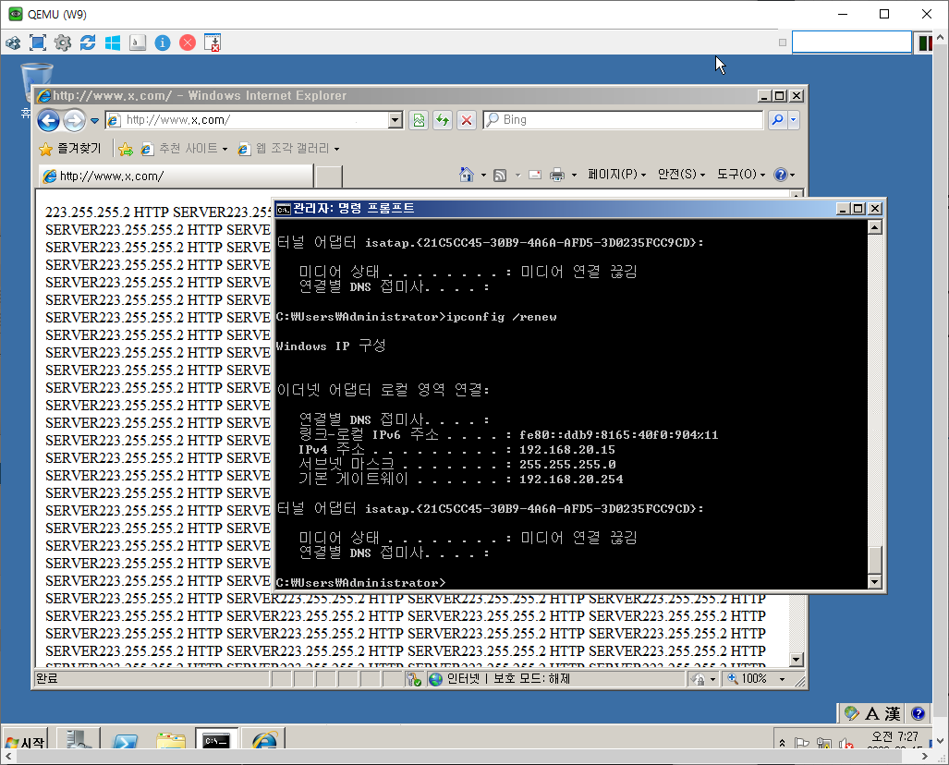Toggle fullscreen via the QEMU toolbar icon
The width and height of the screenshot is (949, 765).
(x=38, y=43)
